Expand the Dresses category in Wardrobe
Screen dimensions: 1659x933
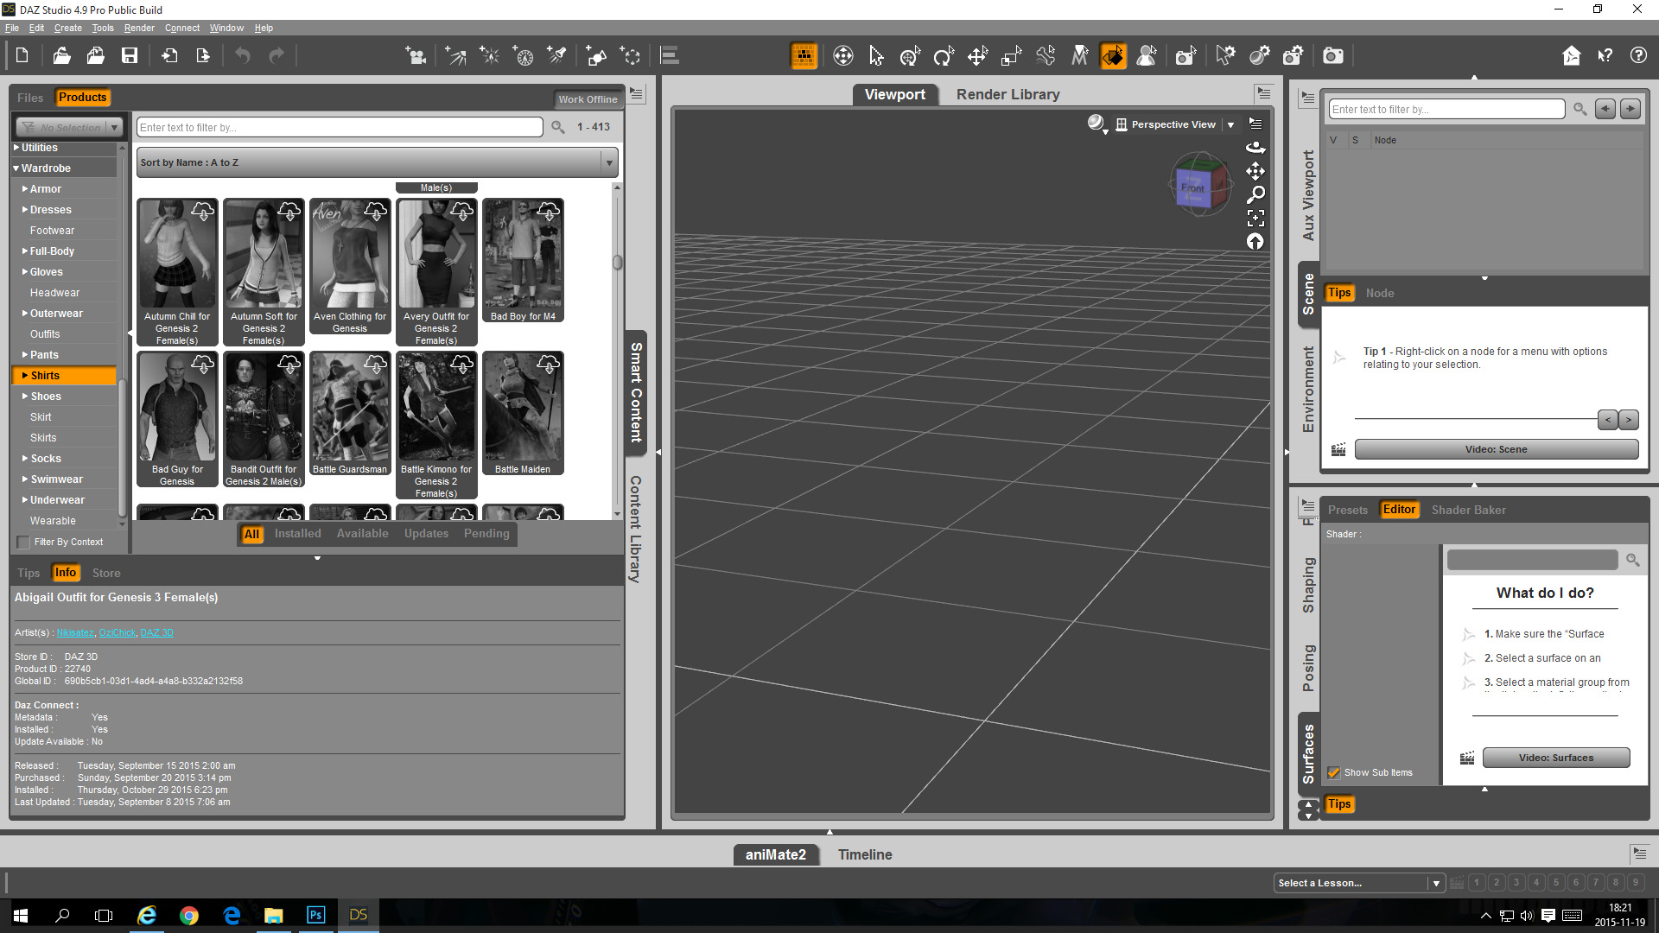click(25, 210)
